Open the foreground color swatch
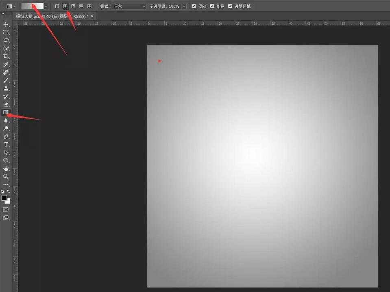The width and height of the screenshot is (390, 292). click(x=4, y=198)
